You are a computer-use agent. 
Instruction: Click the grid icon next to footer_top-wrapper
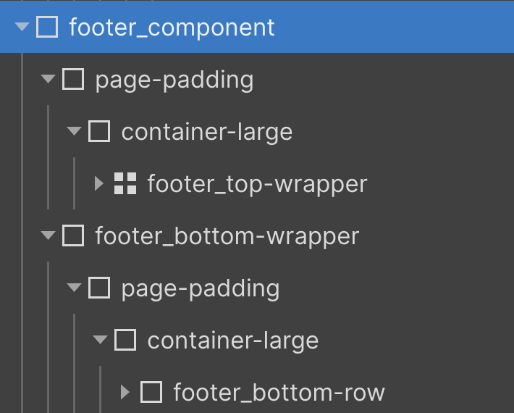click(x=125, y=183)
